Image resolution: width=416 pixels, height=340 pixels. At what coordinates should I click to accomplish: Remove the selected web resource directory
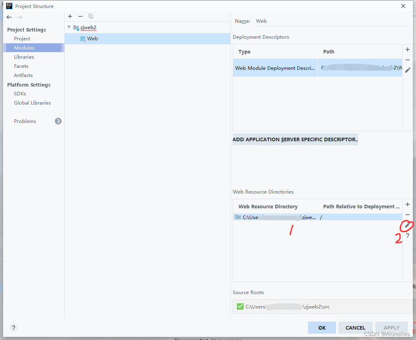408,215
